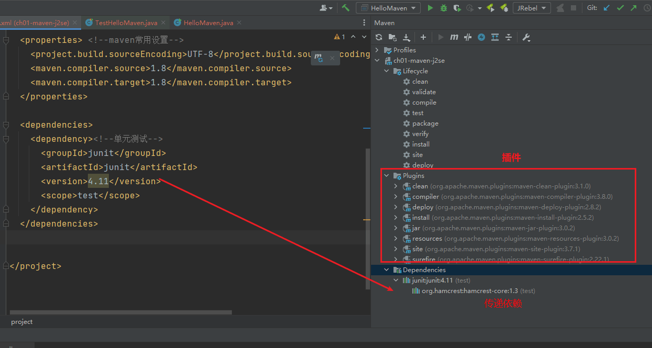Viewport: 652px width, 348px height.
Task: Open Maven Settings wrench icon
Action: click(x=526, y=37)
